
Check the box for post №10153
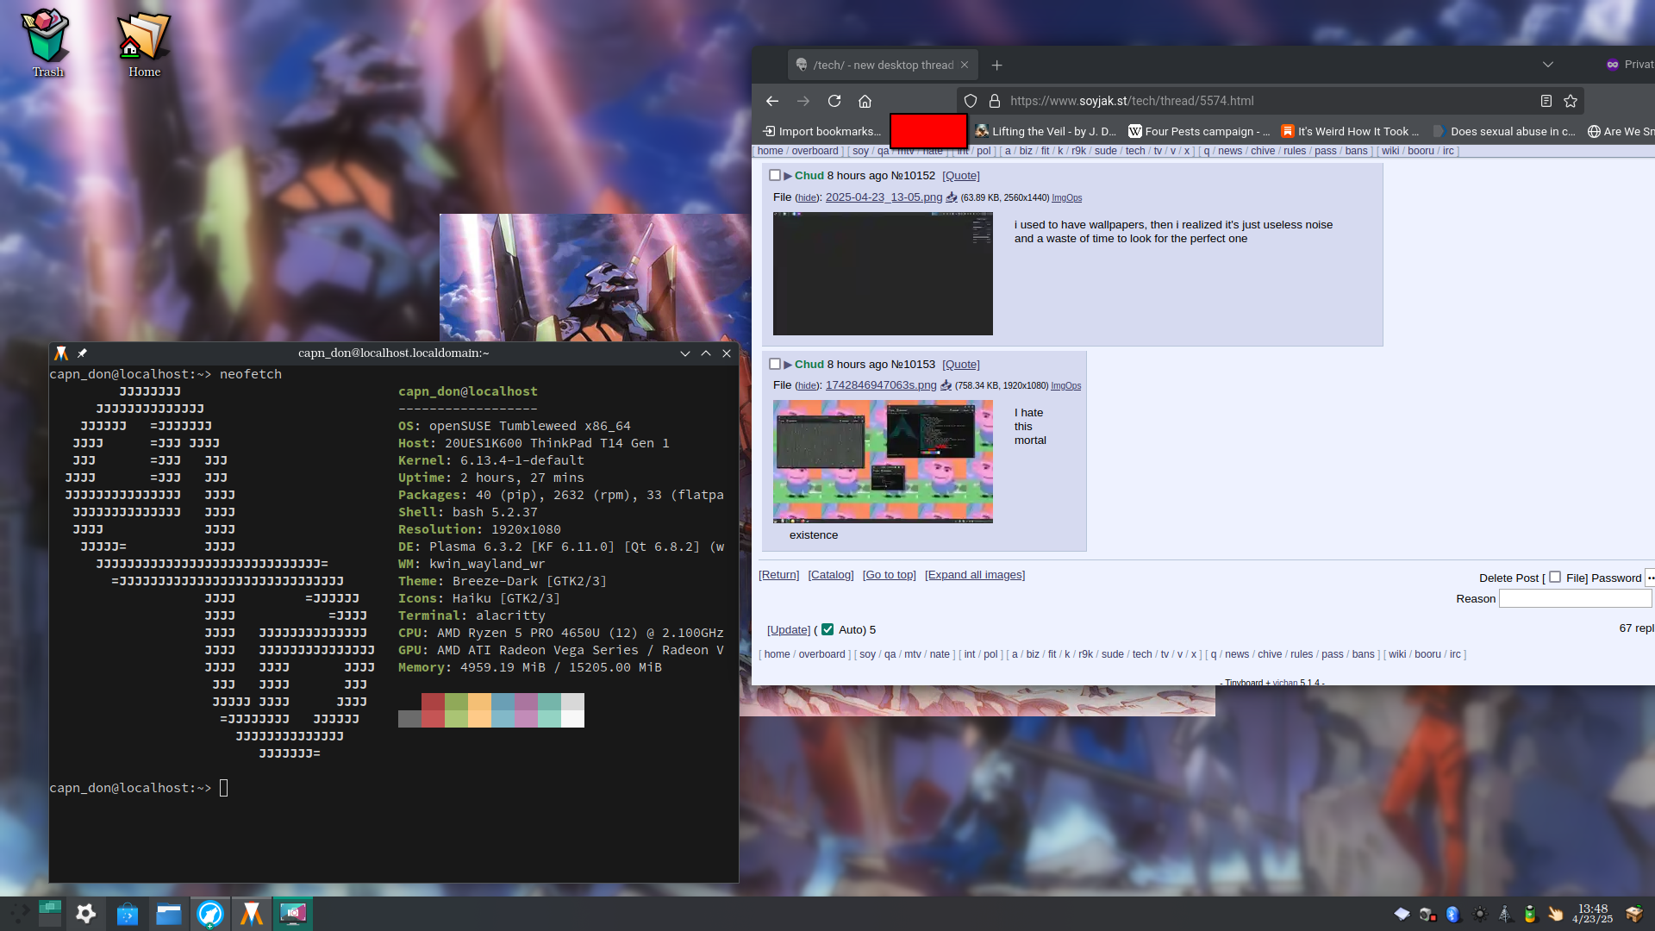775,364
